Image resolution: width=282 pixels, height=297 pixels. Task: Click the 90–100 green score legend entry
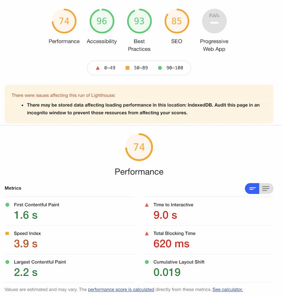tap(171, 68)
